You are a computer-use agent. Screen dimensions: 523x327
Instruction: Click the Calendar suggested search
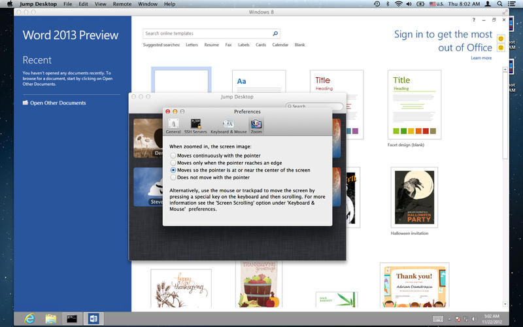pyautogui.click(x=280, y=44)
